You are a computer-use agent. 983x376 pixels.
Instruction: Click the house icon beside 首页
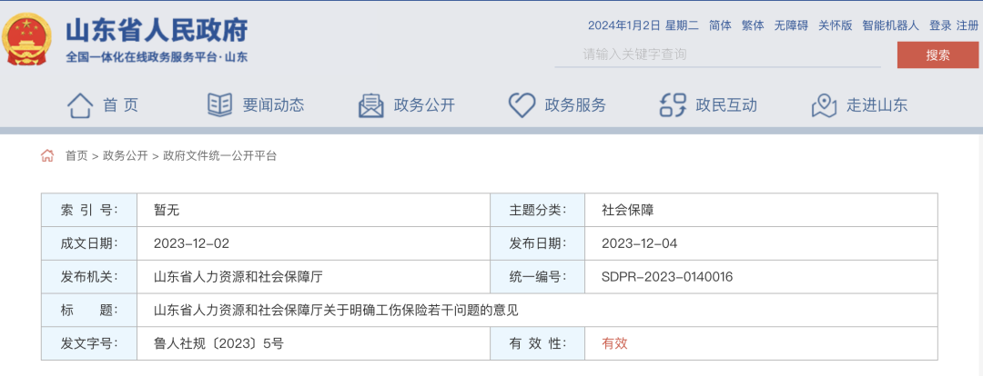tap(80, 105)
